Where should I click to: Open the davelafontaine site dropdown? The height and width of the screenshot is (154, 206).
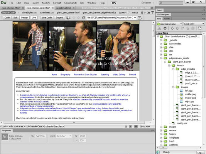tap(169, 24)
